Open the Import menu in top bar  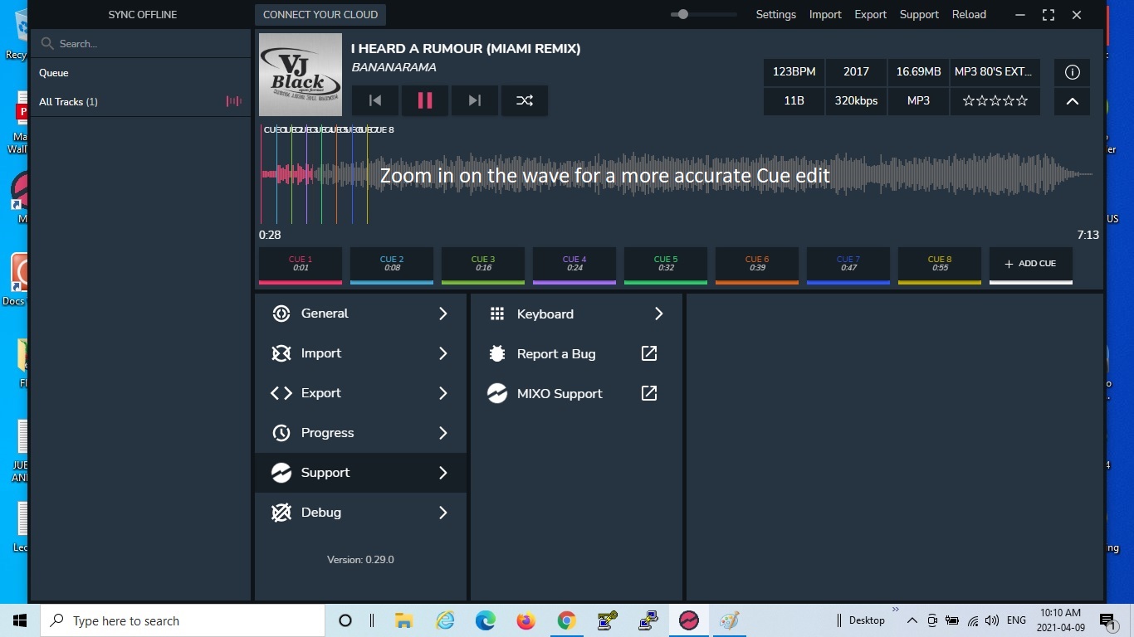(825, 15)
